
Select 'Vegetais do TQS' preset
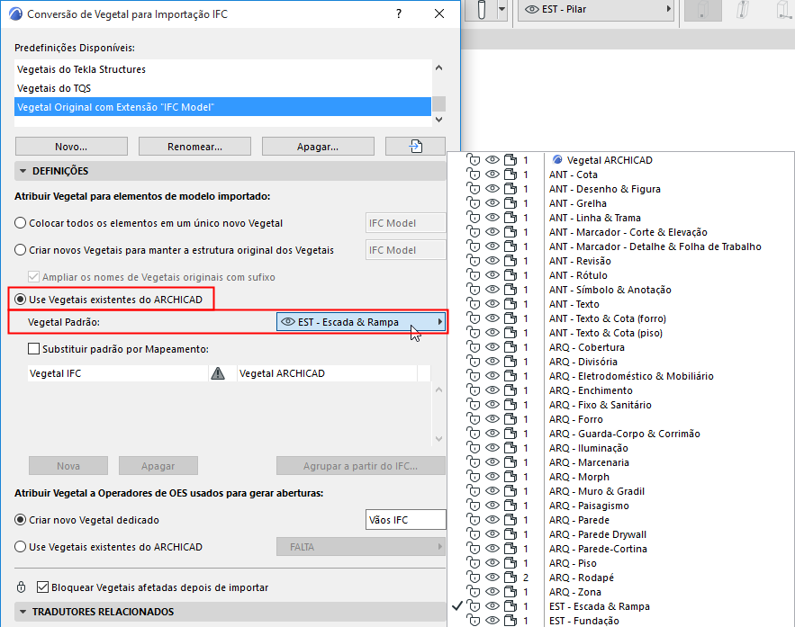(x=222, y=88)
